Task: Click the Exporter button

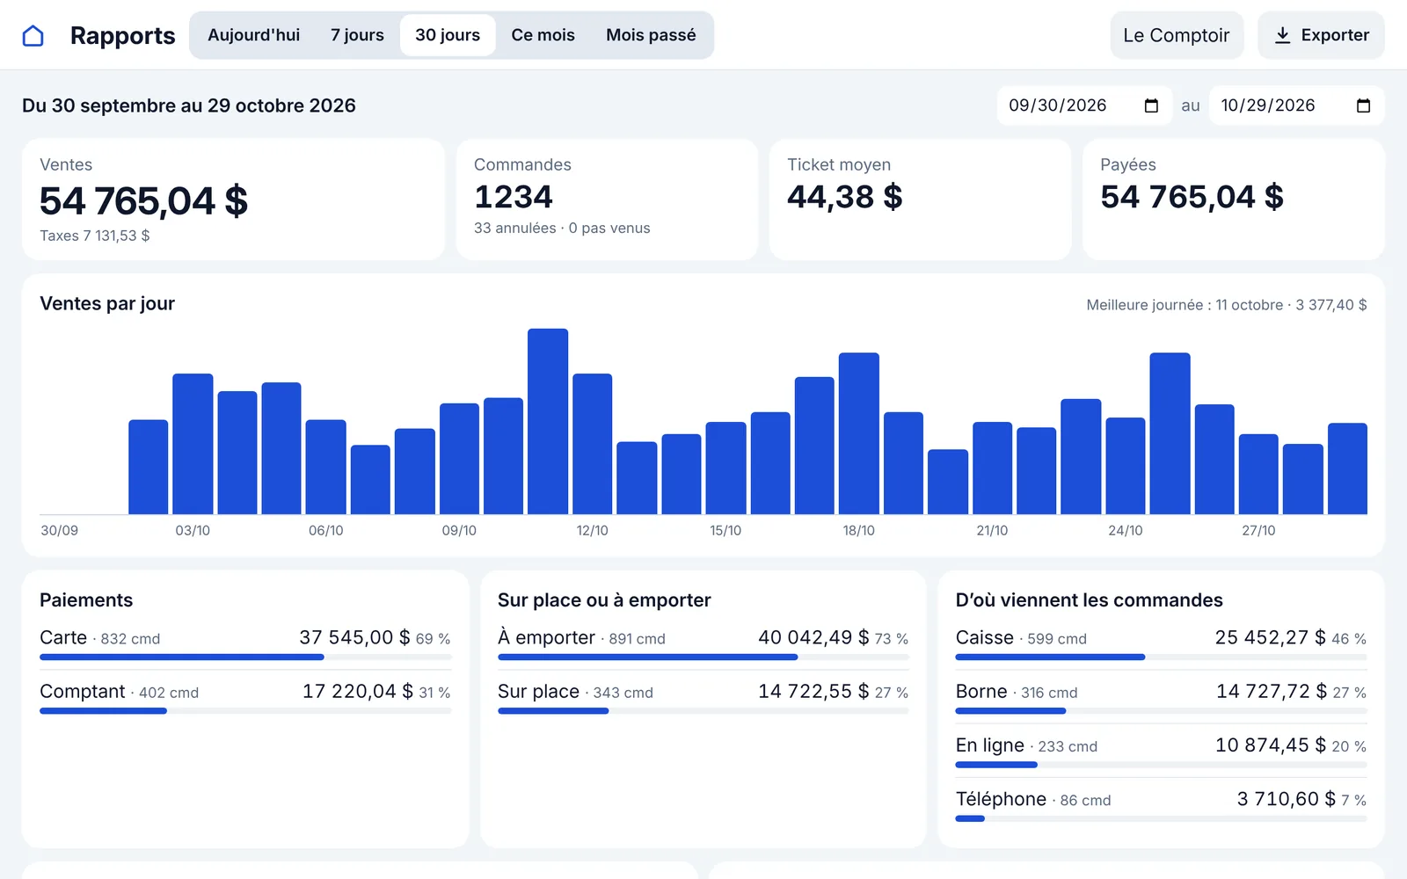Action: 1321,35
